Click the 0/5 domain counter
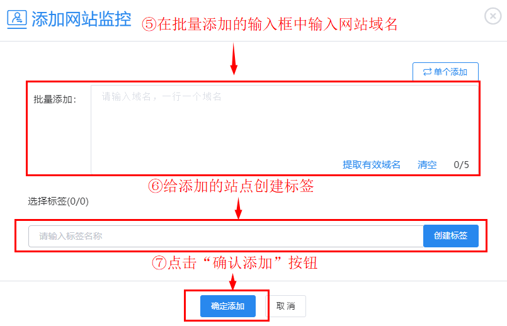This screenshot has width=507, height=326. [462, 165]
